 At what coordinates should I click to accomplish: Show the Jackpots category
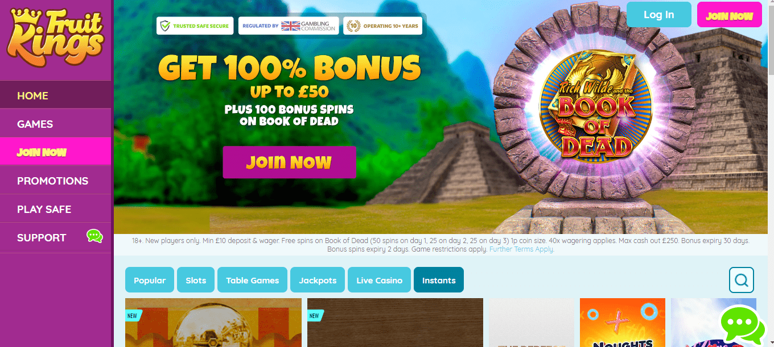(x=318, y=280)
